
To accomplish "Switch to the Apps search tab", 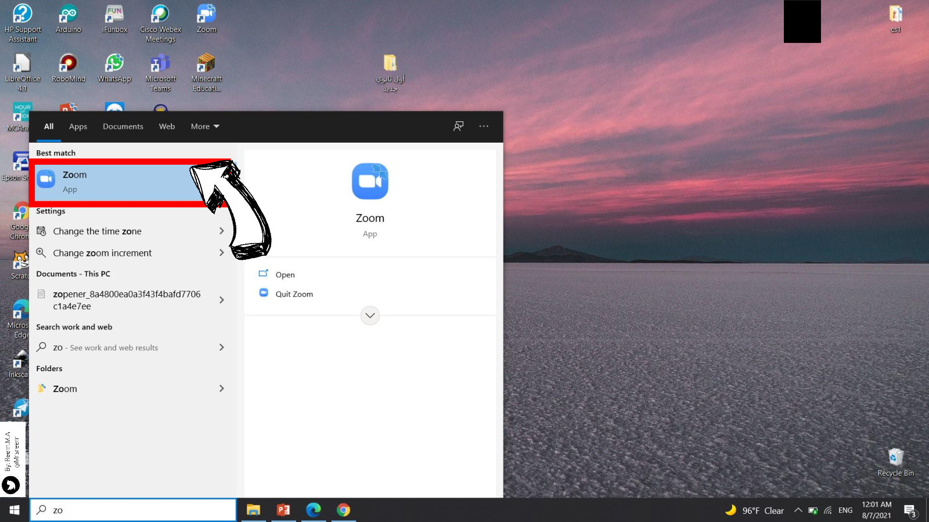I will click(78, 126).
